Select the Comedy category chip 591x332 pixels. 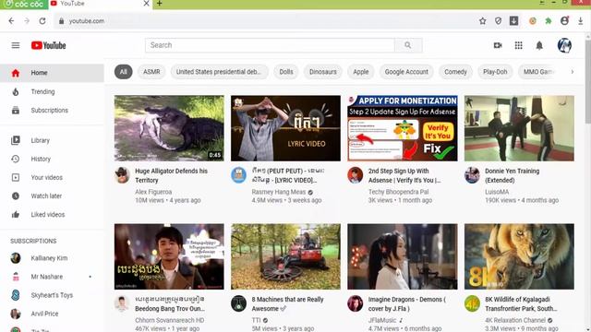(455, 72)
